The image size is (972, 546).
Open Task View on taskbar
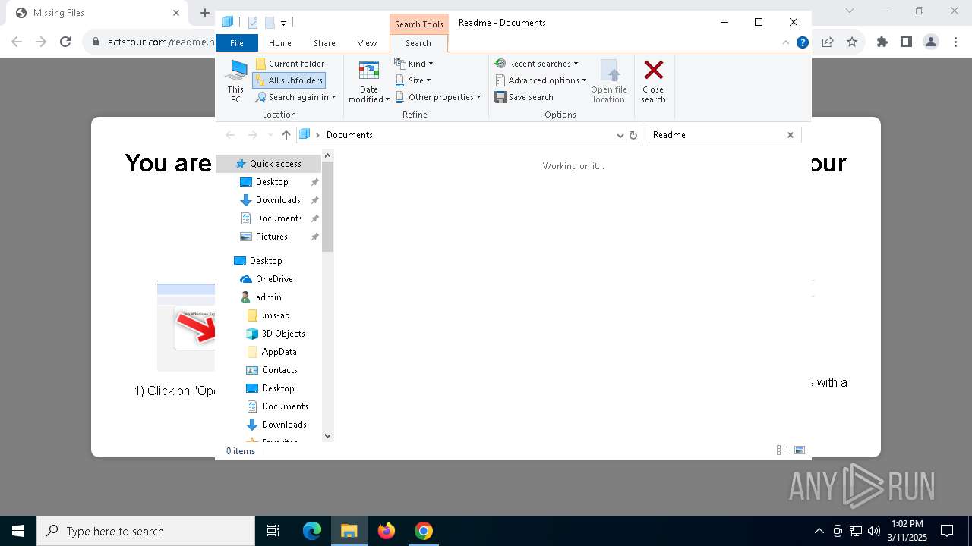[273, 531]
